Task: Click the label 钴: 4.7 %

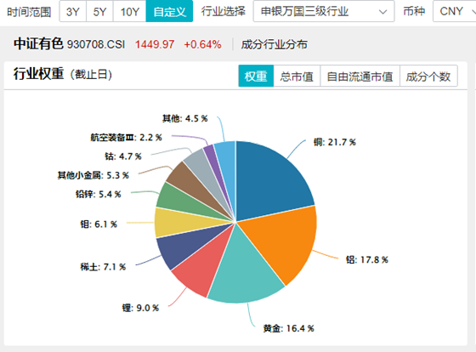Action: tap(123, 156)
